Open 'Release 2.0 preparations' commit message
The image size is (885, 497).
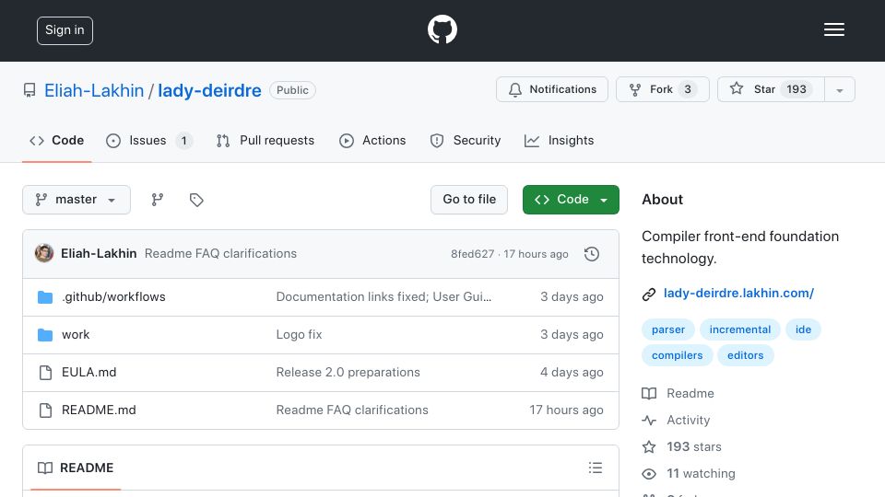348,373
